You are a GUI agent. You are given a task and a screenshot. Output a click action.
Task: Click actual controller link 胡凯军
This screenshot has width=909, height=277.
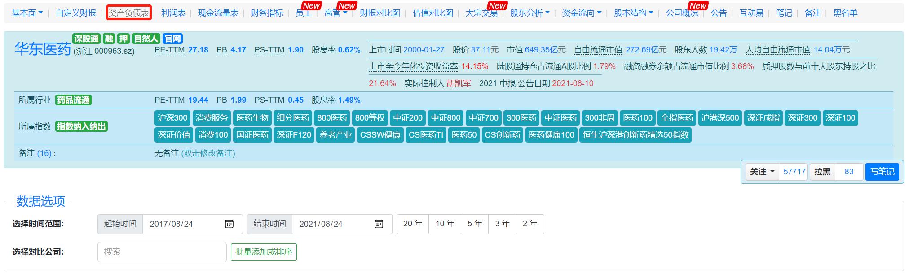pyautogui.click(x=459, y=83)
